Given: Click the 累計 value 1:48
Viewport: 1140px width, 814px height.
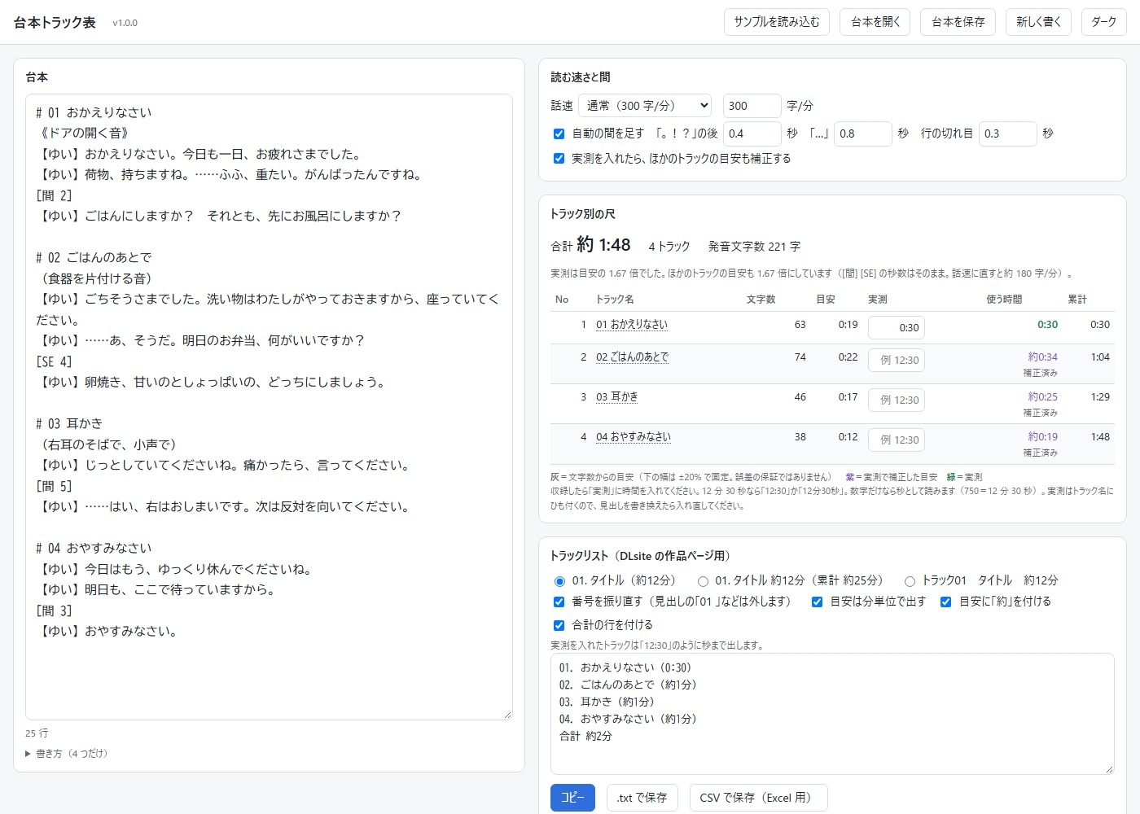Looking at the screenshot, I should (x=1100, y=437).
